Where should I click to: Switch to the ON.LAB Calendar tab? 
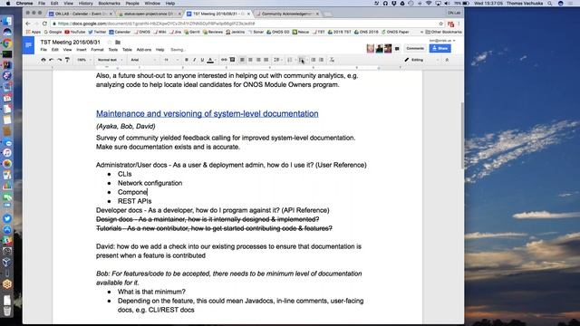pos(81,14)
